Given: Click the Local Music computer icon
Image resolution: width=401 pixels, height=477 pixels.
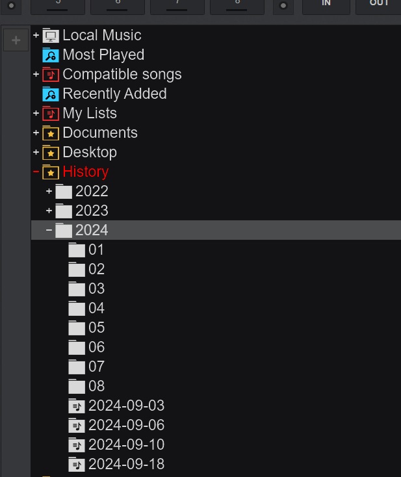Looking at the screenshot, I should (x=51, y=36).
